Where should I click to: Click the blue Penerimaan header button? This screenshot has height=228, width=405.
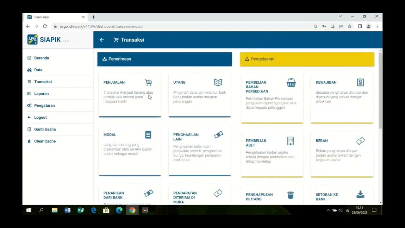click(165, 59)
